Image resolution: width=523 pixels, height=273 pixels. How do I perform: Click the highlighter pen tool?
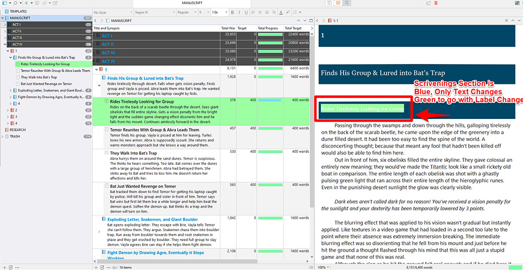coord(288,13)
